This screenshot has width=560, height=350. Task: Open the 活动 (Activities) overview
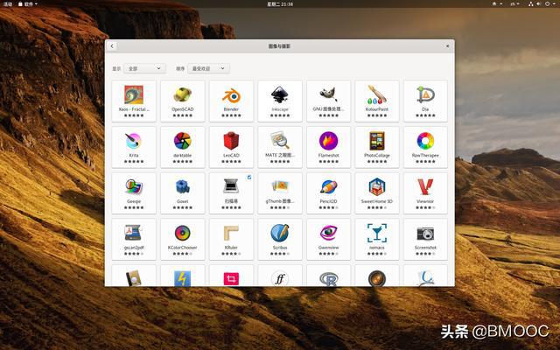click(x=8, y=3)
